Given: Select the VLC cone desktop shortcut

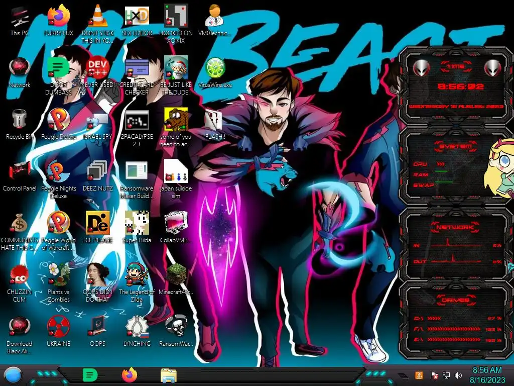Looking at the screenshot, I should click(98, 24).
